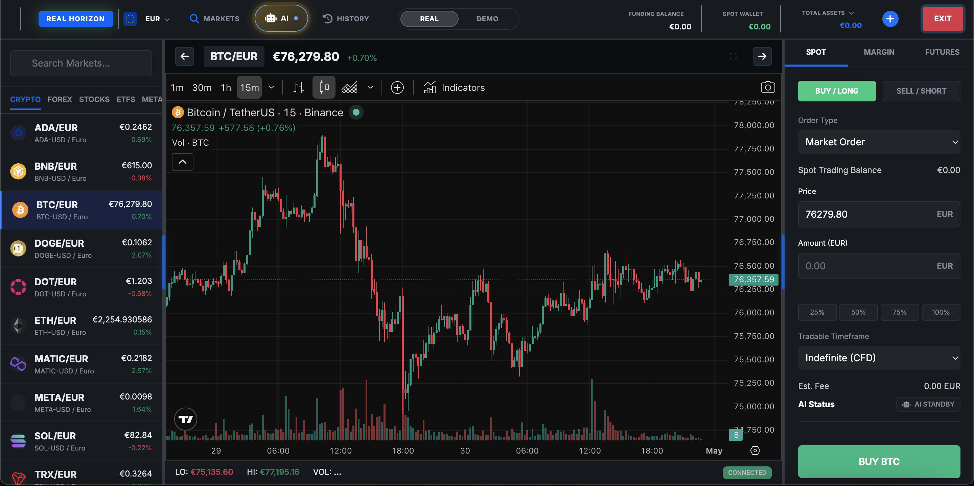Screen dimensions: 974x486
Task: Collapse the chart legend arrow
Action: pyautogui.click(x=183, y=162)
